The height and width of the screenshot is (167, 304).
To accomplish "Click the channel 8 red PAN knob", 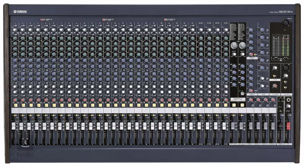I will click(x=69, y=100).
